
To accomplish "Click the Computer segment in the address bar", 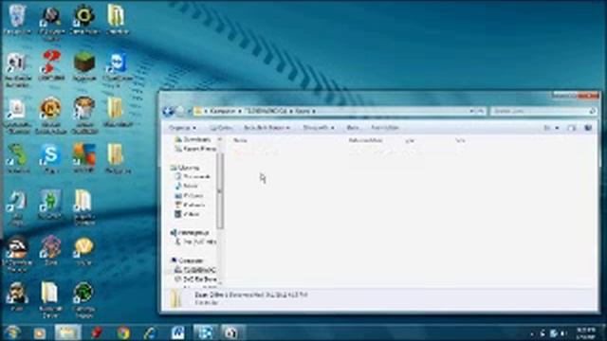I will [223, 111].
